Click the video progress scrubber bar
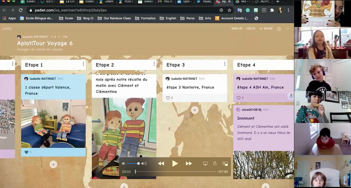The image size is (351, 188). (175, 171)
